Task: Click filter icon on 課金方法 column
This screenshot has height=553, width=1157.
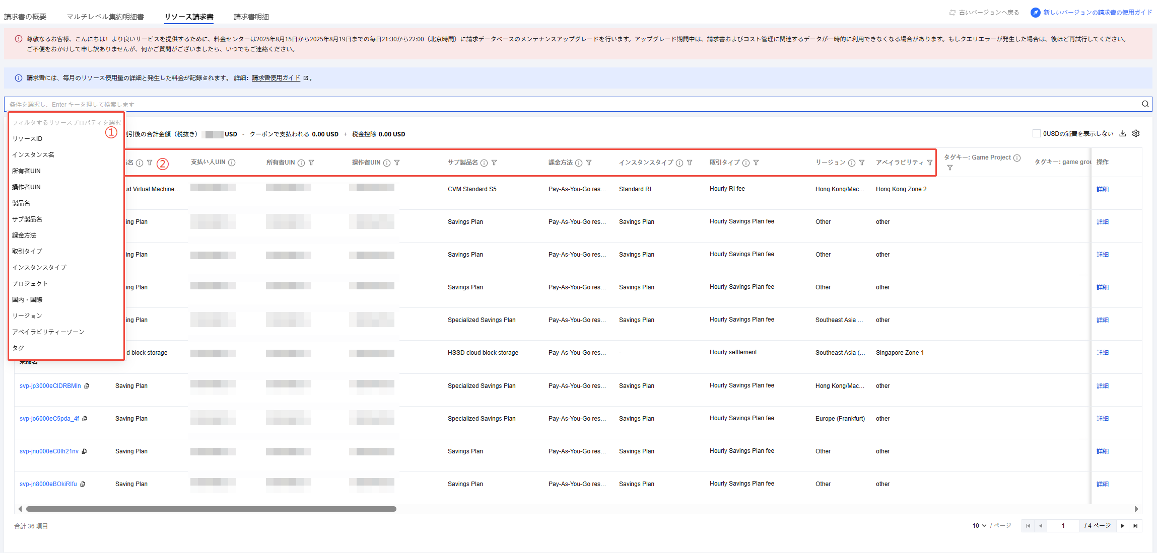Action: (x=589, y=163)
